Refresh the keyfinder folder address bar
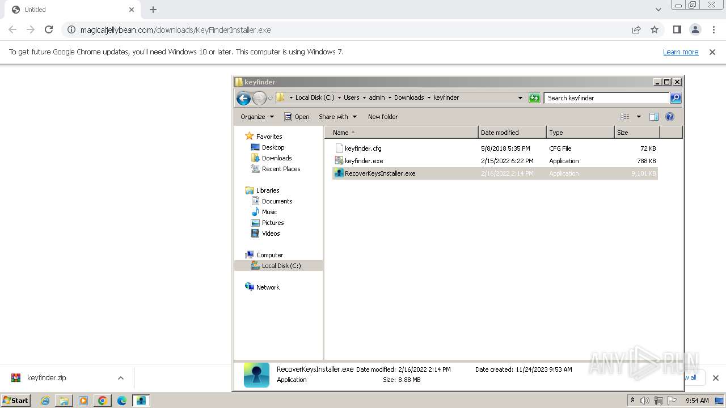This screenshot has width=726, height=408. coord(534,98)
